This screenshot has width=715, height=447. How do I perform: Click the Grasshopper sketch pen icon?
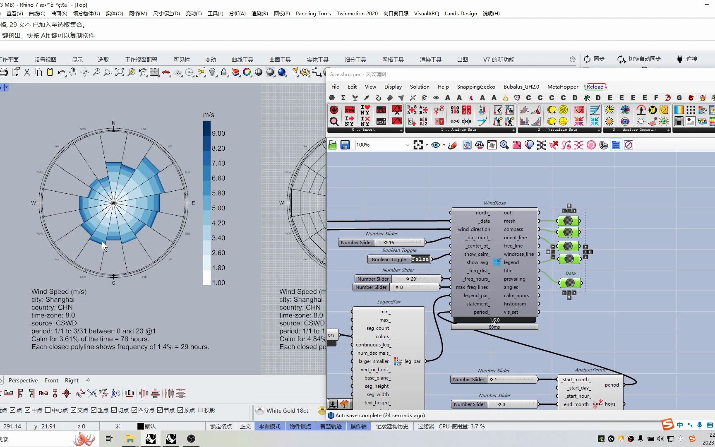coord(453,145)
